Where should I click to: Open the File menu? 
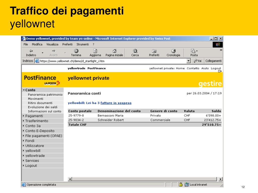pyautogui.click(x=26, y=44)
